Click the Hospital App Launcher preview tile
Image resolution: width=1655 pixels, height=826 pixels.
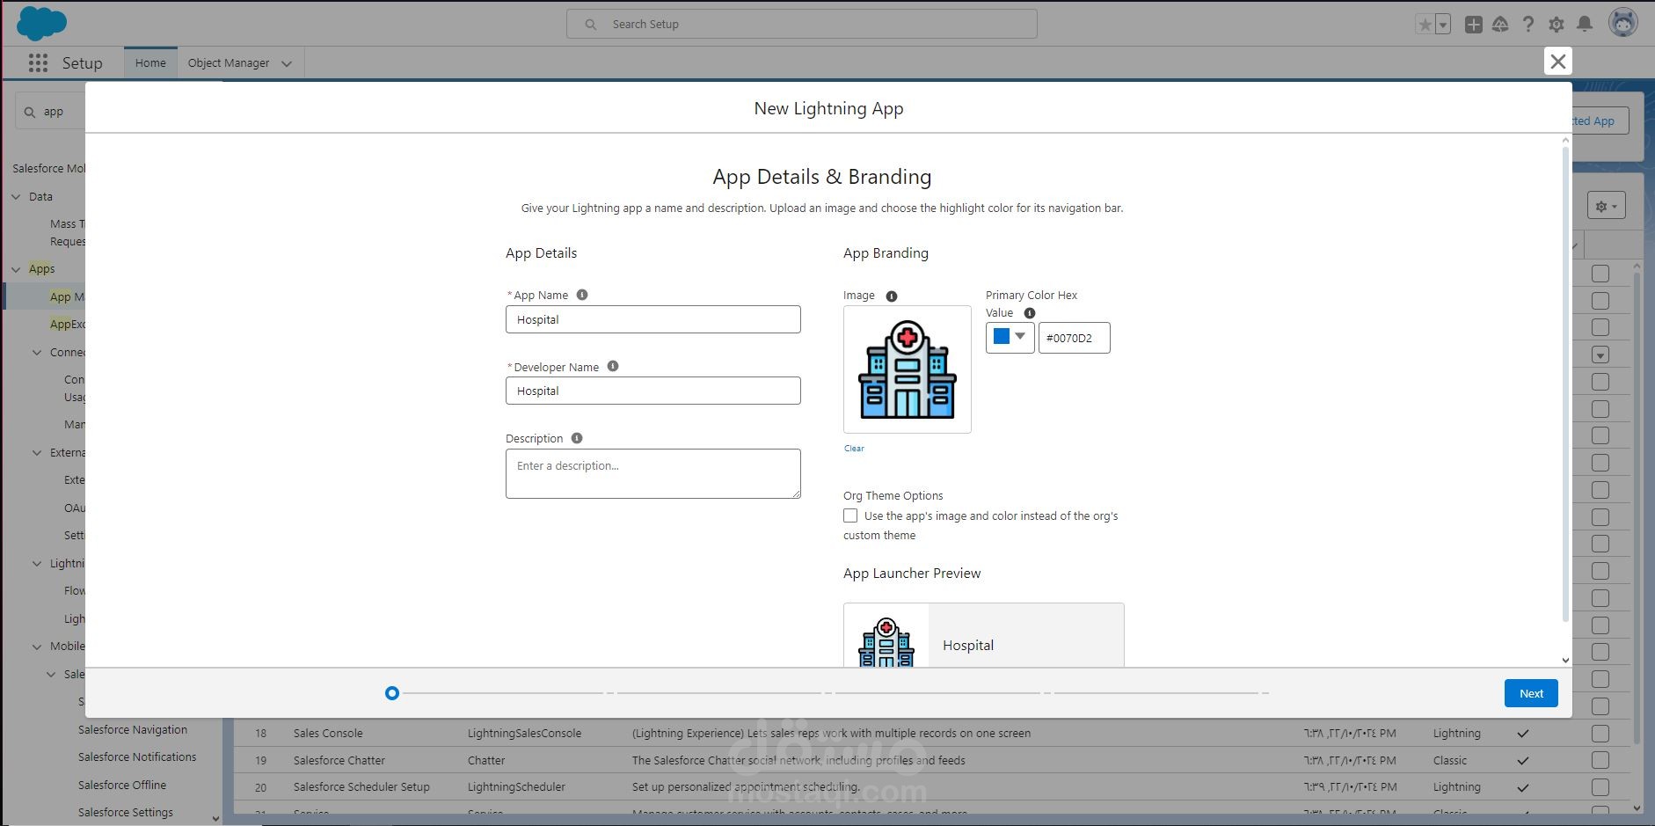click(x=983, y=635)
